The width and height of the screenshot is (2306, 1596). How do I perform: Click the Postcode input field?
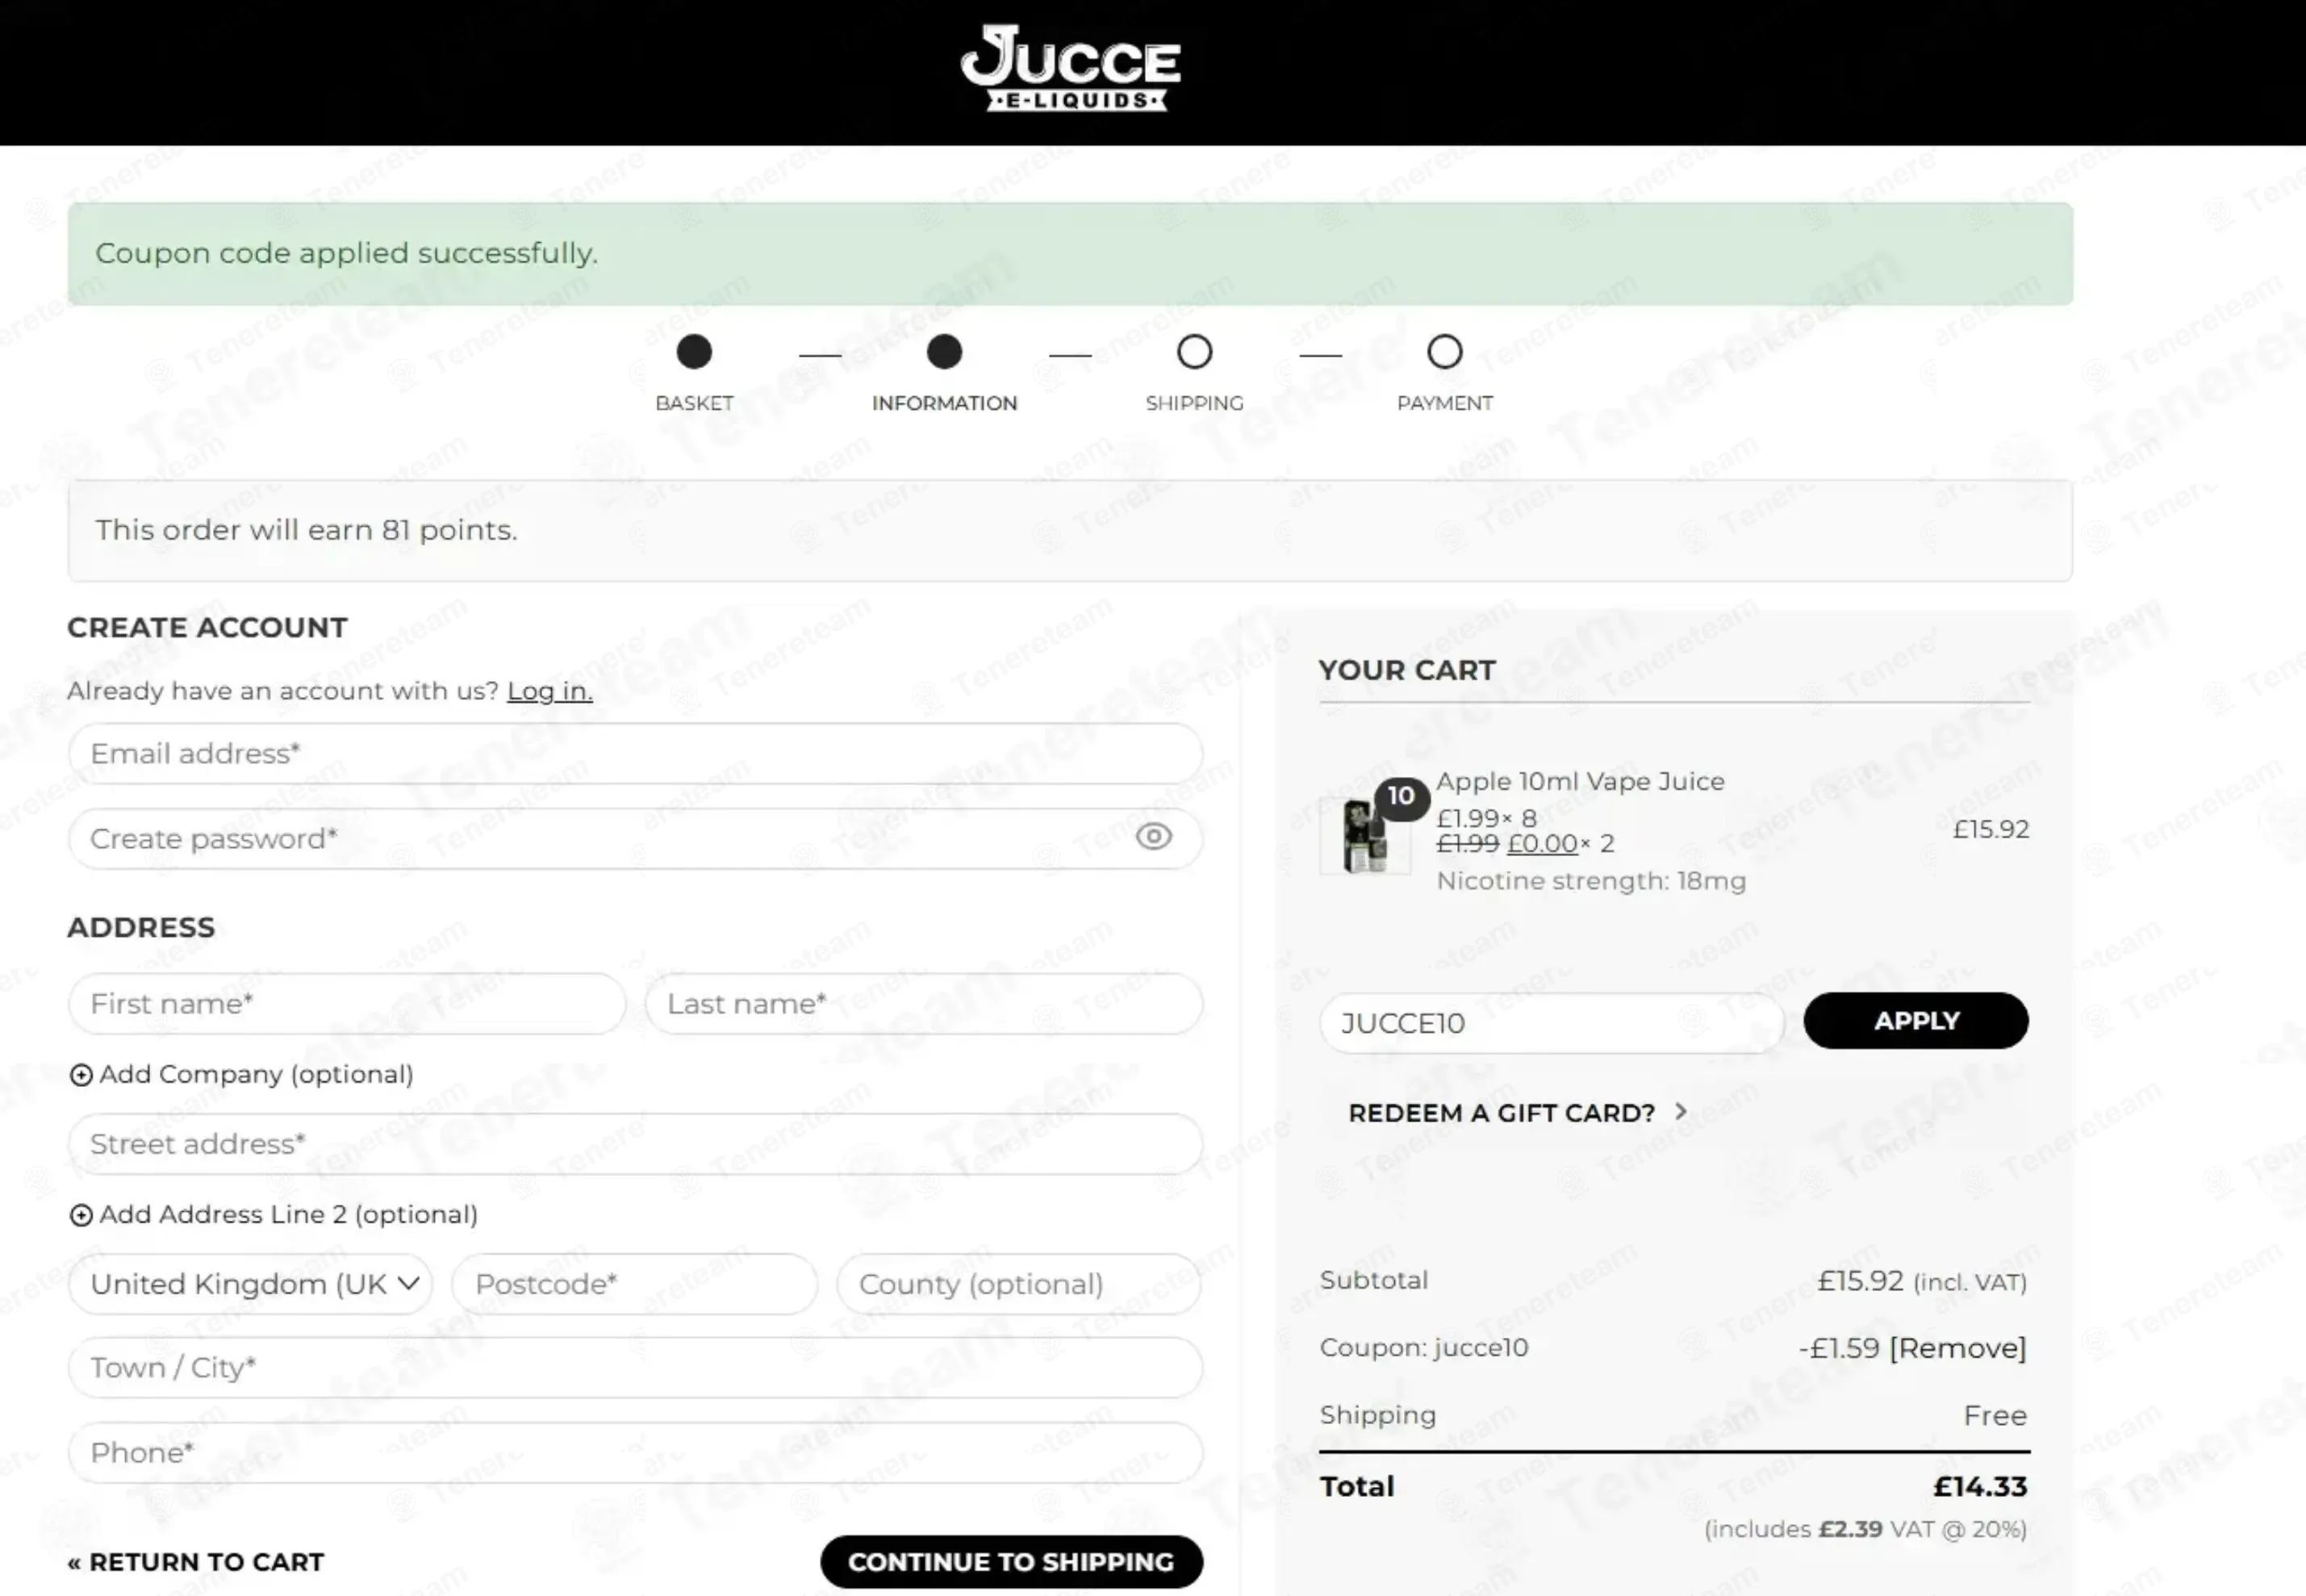(635, 1284)
